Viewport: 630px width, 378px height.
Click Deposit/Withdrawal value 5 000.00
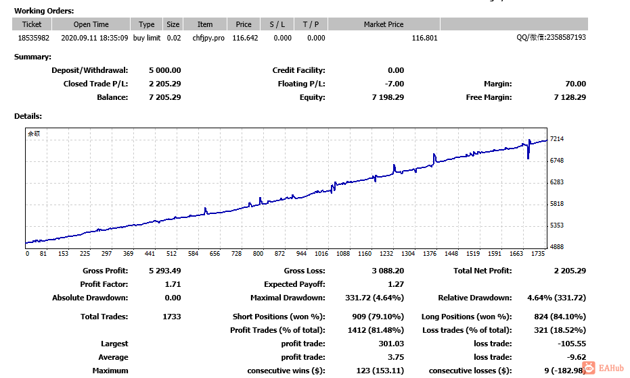(164, 70)
